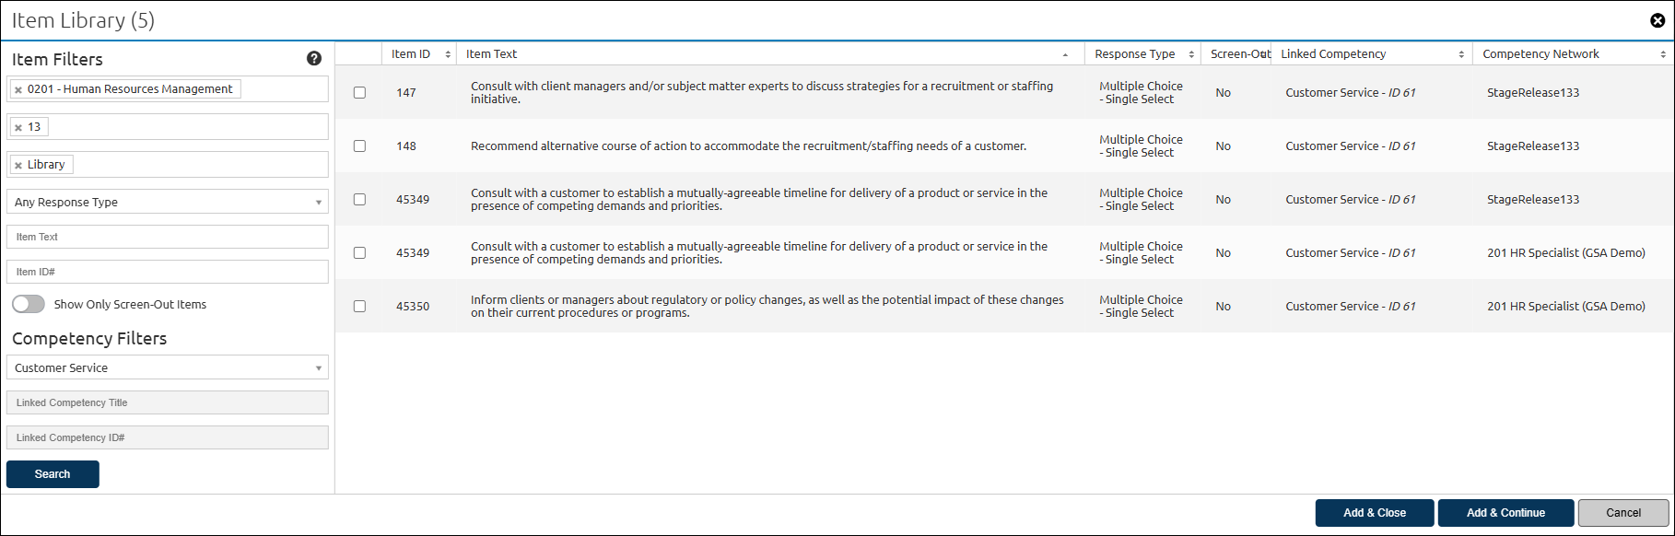1675x536 pixels.
Task: Remove the 13 filter tag
Action: [x=18, y=127]
